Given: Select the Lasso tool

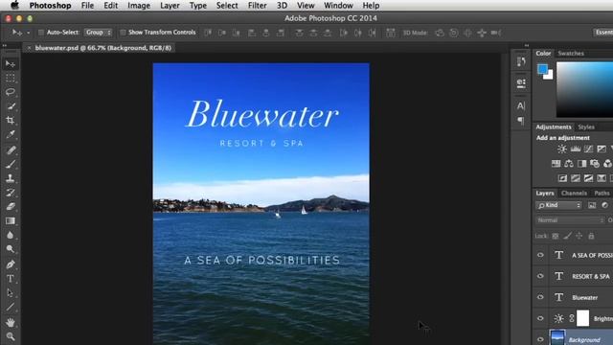Looking at the screenshot, I should coord(11,92).
